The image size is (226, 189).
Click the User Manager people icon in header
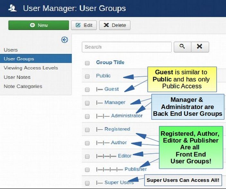12,8
